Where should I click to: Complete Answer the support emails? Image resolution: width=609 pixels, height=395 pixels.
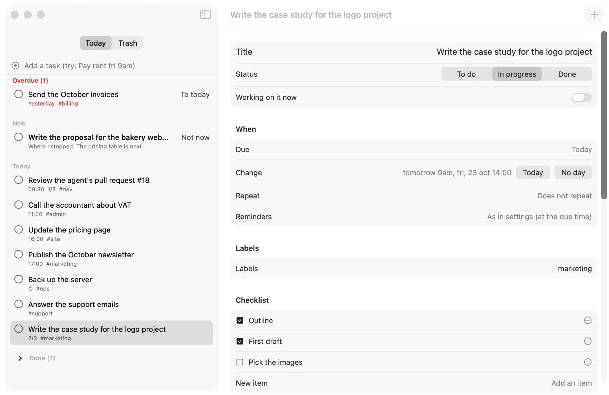click(19, 304)
